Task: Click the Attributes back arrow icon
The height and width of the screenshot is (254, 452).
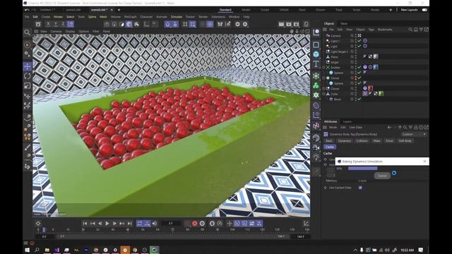Action: [389, 127]
